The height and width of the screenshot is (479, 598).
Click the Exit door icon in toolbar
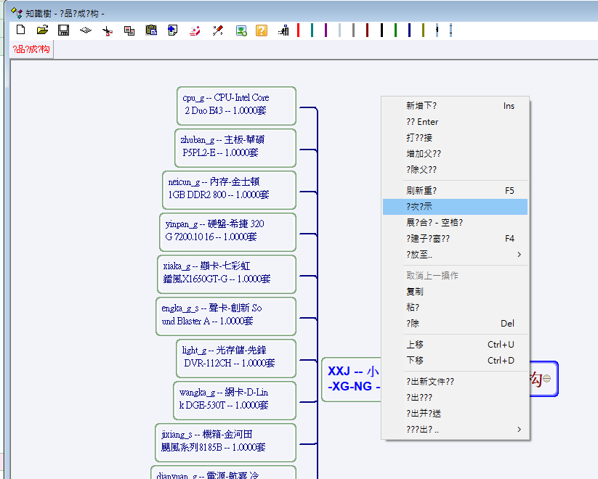click(x=284, y=30)
